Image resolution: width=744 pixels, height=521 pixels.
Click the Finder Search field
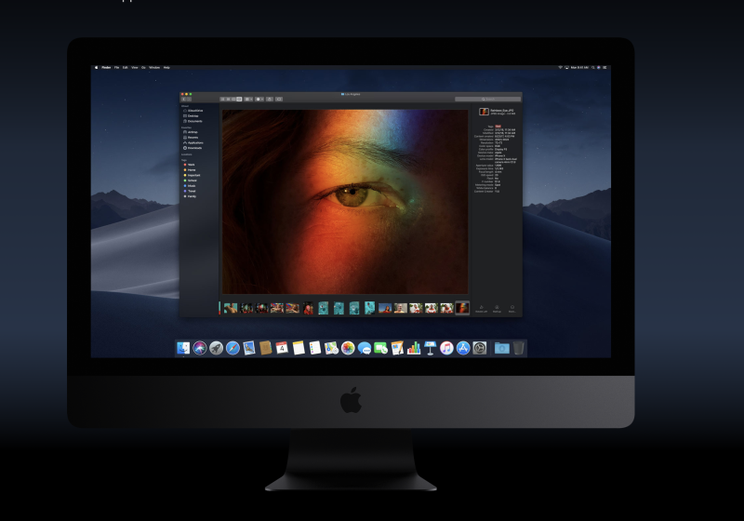pos(487,100)
